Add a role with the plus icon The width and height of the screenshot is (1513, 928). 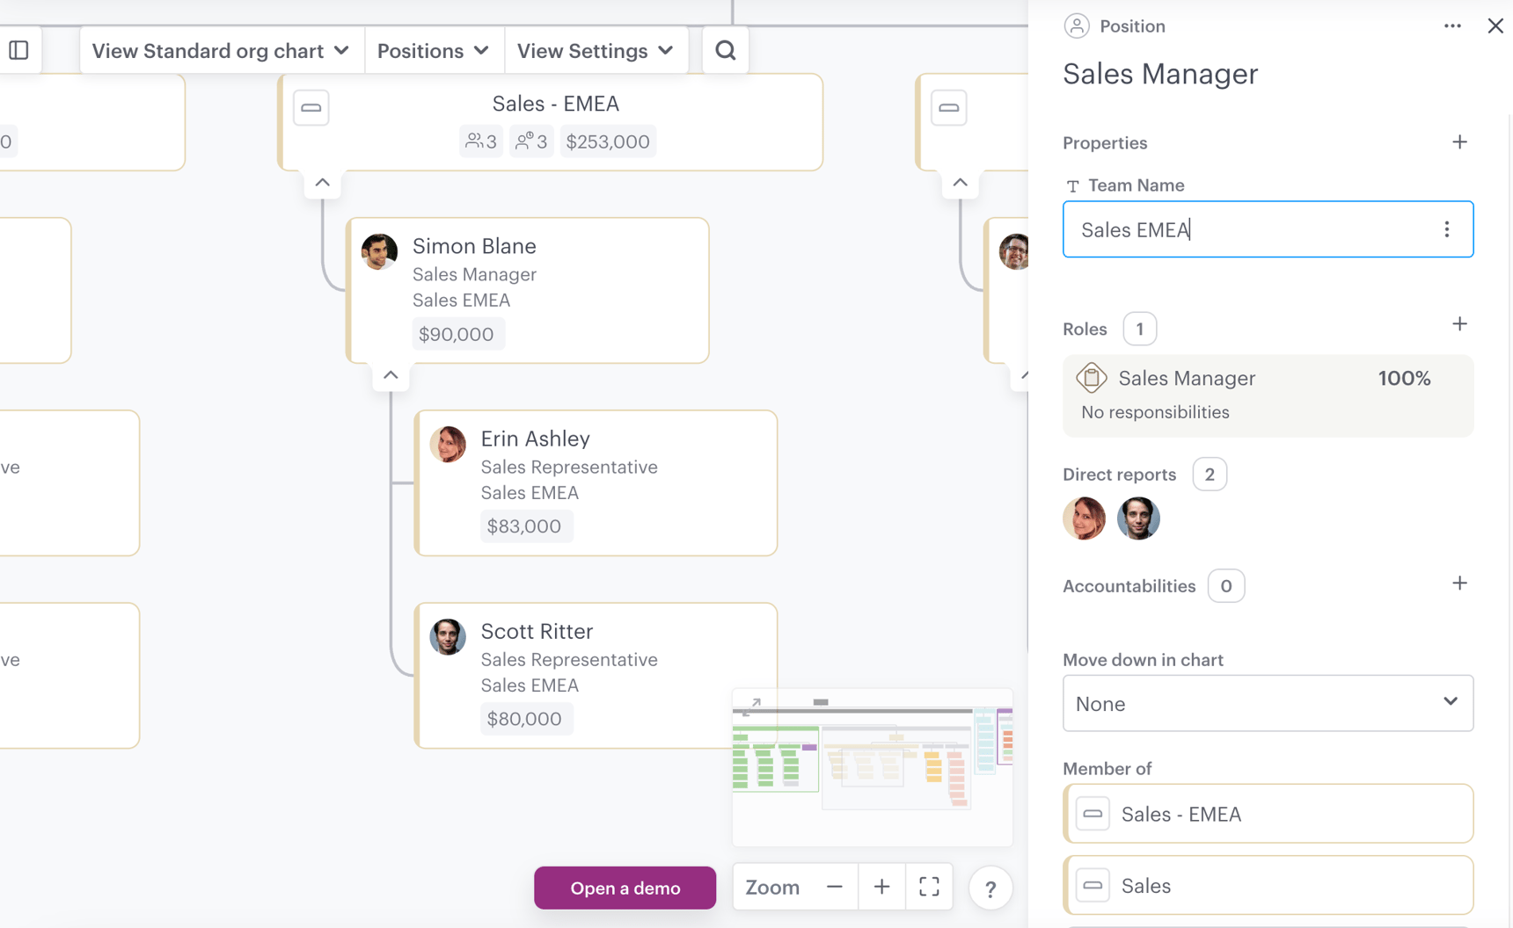pos(1459,324)
